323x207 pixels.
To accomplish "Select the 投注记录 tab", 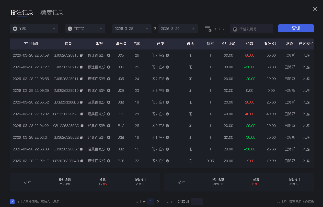I will [22, 12].
